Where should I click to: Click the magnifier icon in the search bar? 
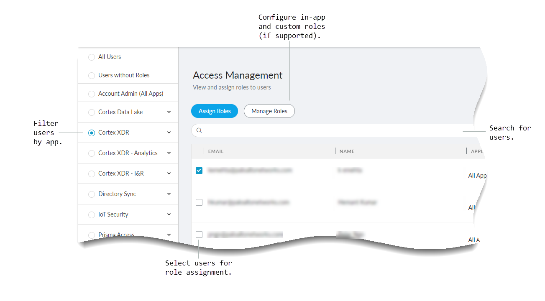[199, 130]
